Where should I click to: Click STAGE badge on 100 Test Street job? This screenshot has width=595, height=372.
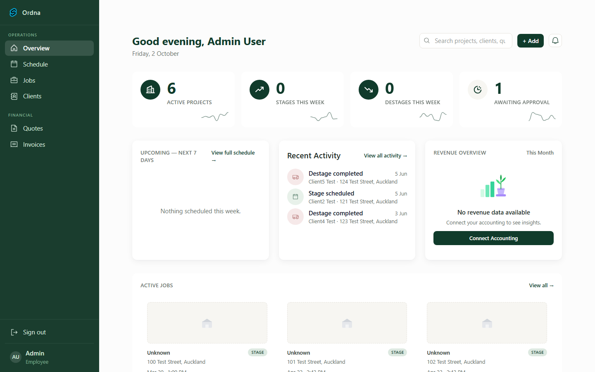pyautogui.click(x=258, y=353)
